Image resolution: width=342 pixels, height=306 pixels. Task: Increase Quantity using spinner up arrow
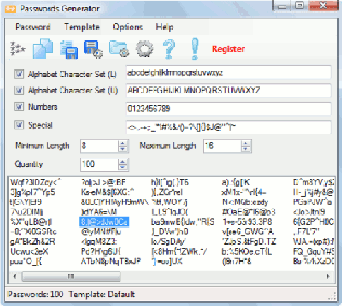click(123, 162)
